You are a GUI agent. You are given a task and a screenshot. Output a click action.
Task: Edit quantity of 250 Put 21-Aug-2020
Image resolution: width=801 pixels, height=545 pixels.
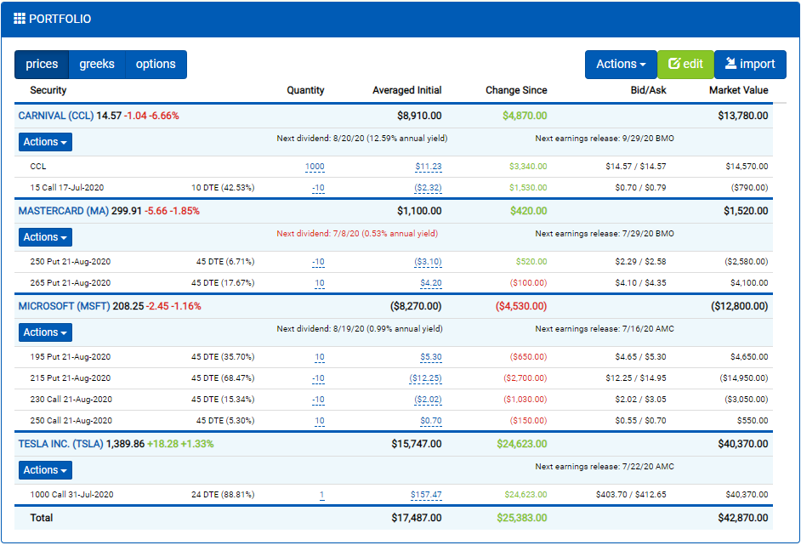tap(318, 262)
